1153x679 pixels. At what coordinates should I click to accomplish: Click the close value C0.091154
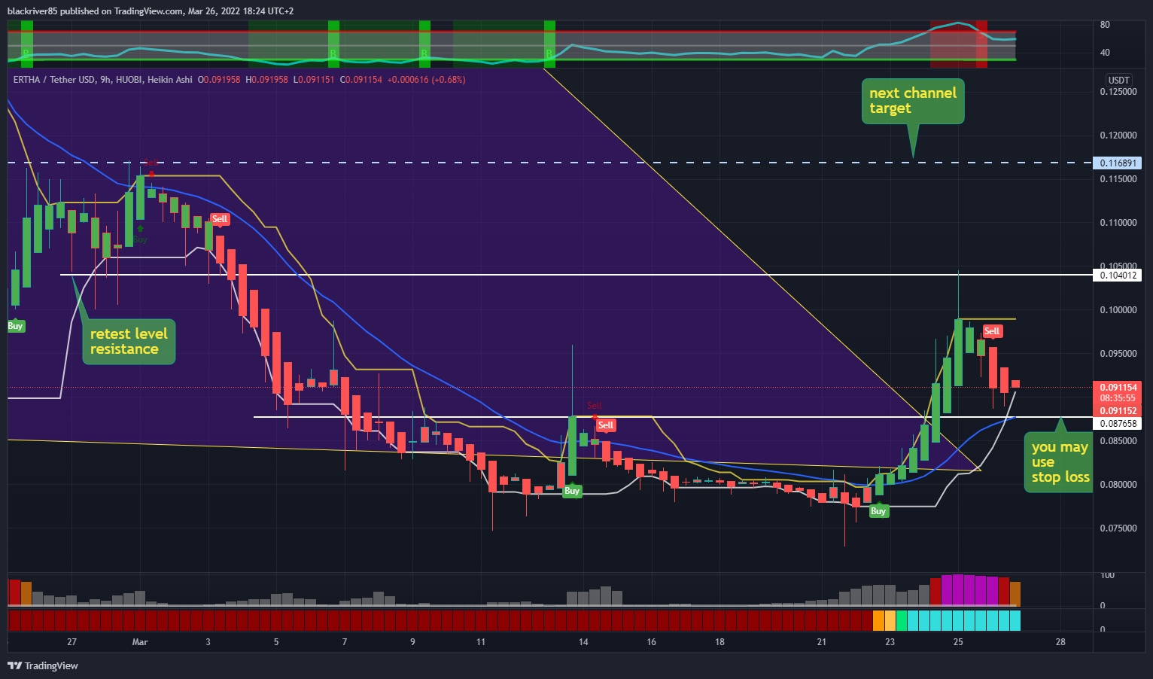tap(361, 80)
